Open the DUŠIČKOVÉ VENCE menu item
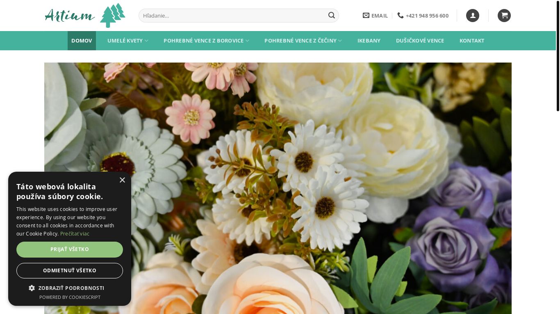This screenshot has width=560, height=314. (x=420, y=40)
